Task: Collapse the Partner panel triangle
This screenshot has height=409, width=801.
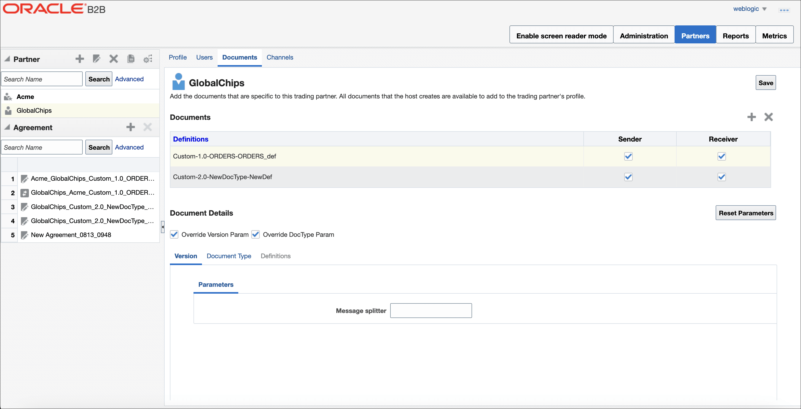Action: 7,59
